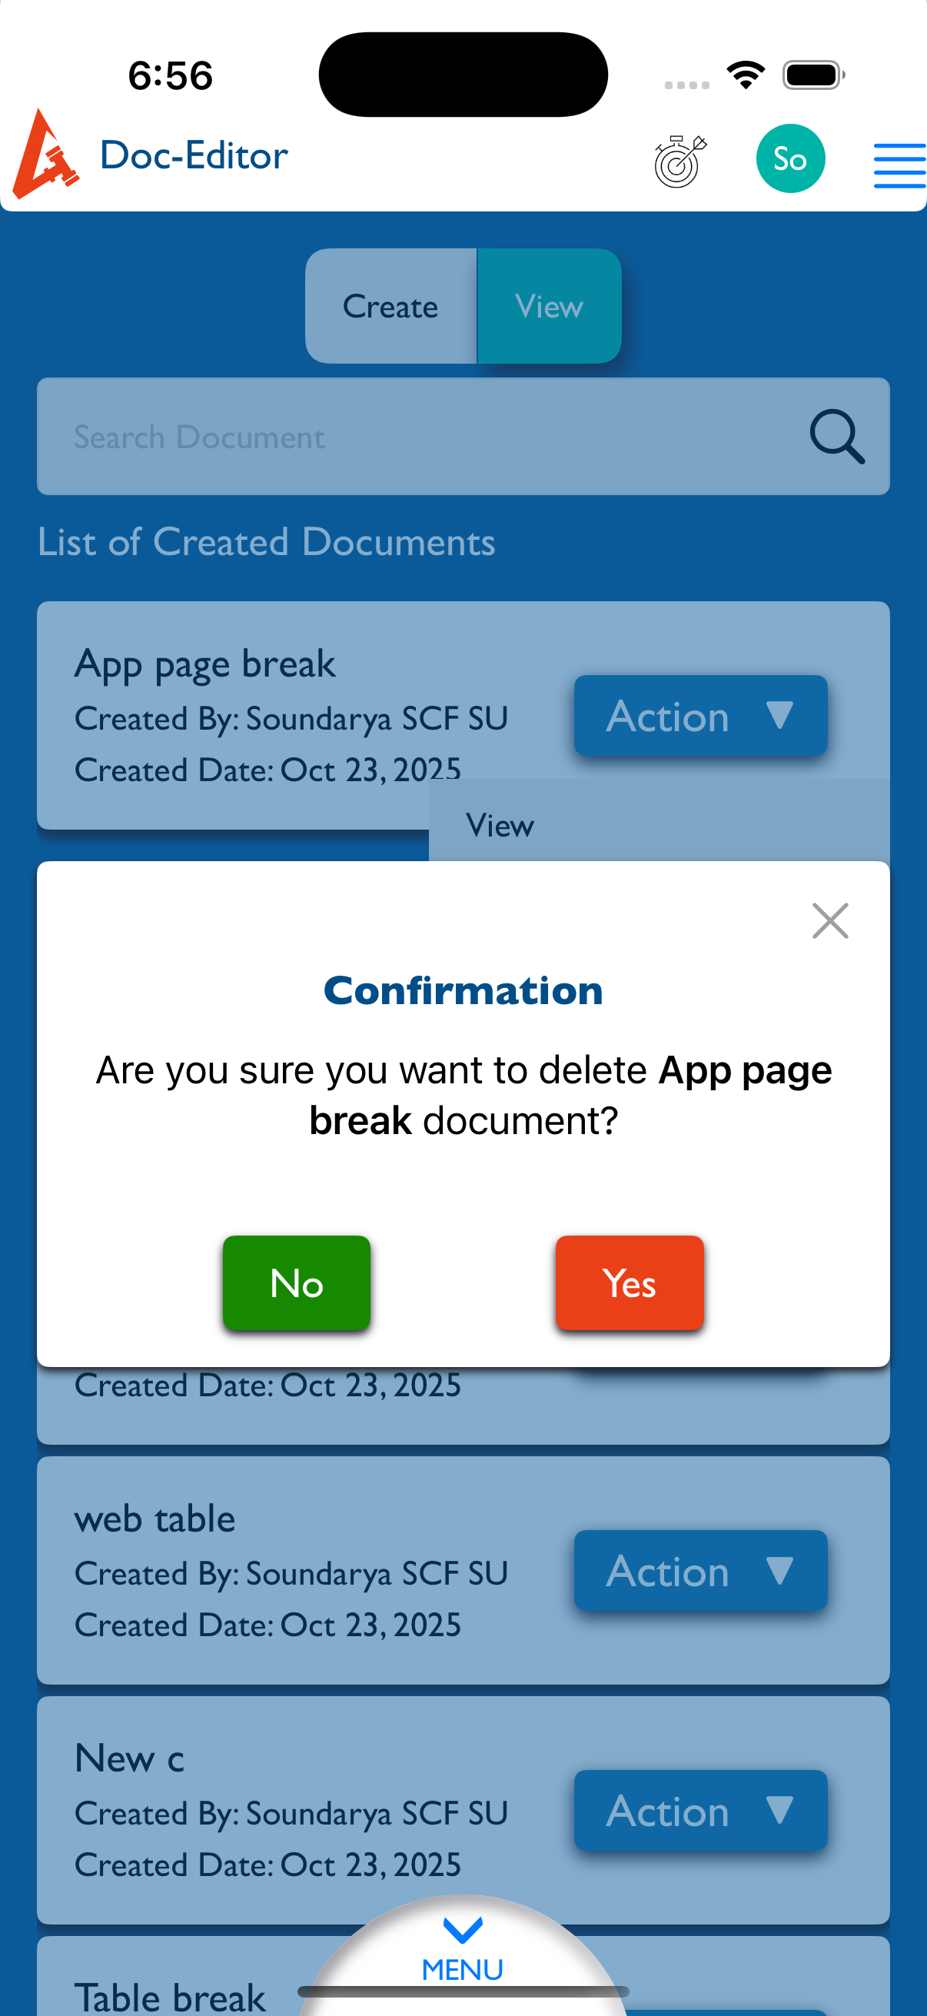Expand Action dropdown for web table
The image size is (927, 2016).
click(699, 1571)
